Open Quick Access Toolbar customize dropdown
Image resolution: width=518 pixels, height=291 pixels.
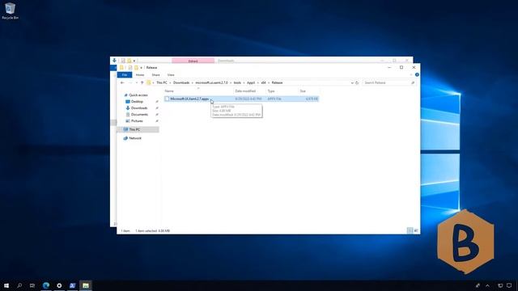point(141,68)
